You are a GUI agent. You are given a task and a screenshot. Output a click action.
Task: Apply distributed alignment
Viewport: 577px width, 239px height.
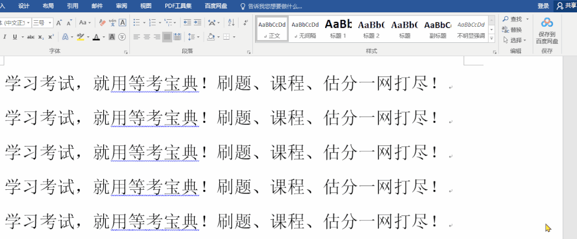tap(177, 37)
